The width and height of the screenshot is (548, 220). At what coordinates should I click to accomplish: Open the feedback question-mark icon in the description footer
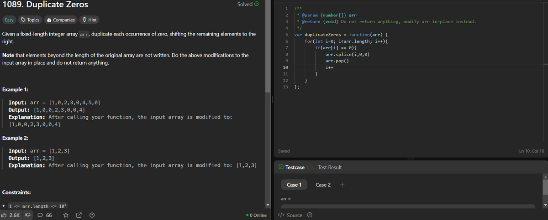coord(93,215)
